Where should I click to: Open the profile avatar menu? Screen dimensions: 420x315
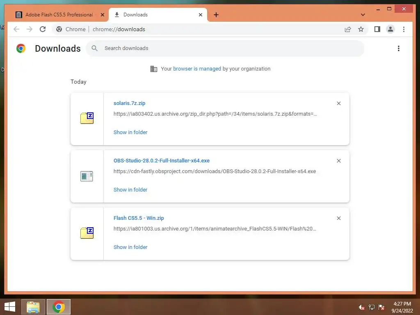390,29
